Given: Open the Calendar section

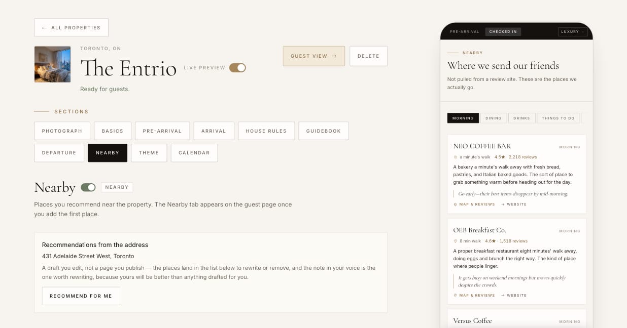Looking at the screenshot, I should [194, 153].
